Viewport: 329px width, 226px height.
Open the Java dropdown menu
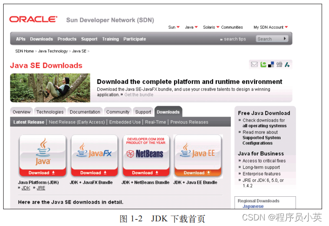(191, 27)
